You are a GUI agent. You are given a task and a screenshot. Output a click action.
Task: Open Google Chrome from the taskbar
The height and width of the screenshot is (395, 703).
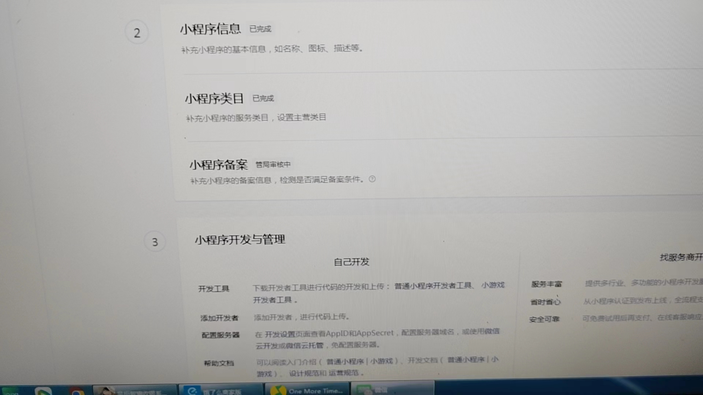(76, 391)
